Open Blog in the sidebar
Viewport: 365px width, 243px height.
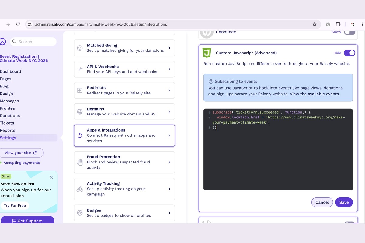(4, 86)
